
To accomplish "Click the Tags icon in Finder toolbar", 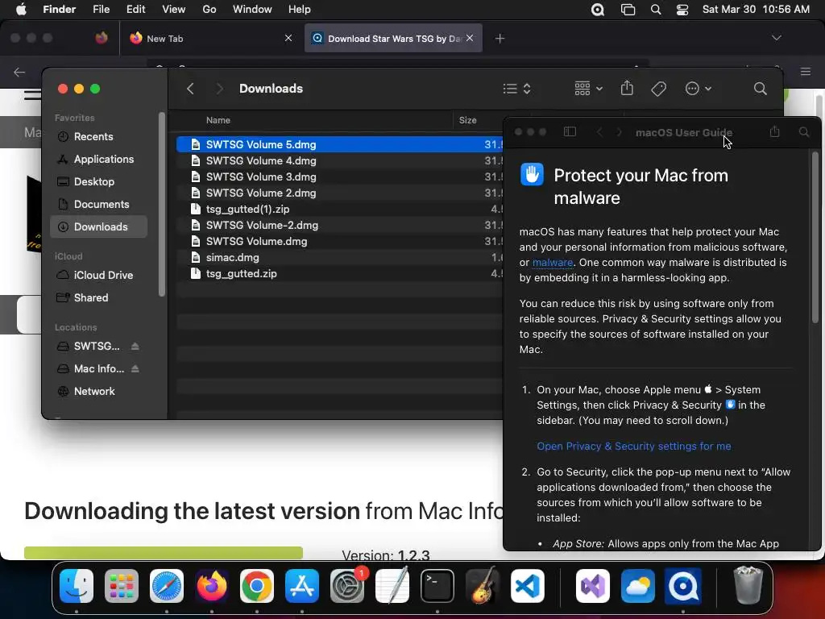I will tap(658, 89).
